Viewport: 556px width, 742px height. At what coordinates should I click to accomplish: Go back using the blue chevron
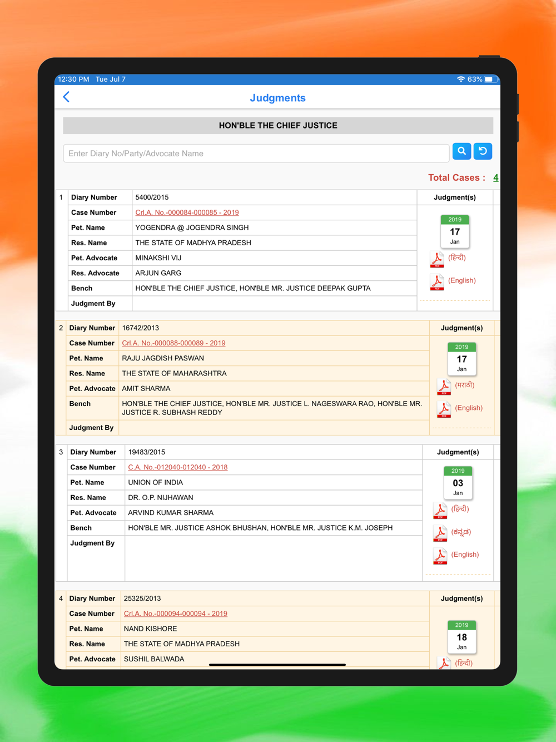[x=66, y=97]
